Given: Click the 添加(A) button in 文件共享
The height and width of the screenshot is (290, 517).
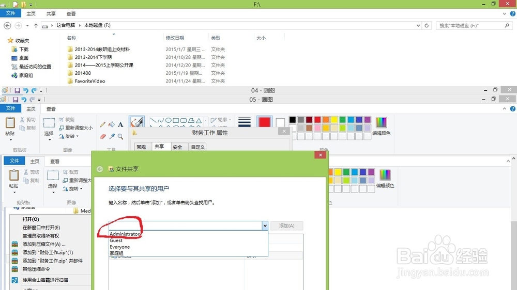Looking at the screenshot, I should pos(286,225).
